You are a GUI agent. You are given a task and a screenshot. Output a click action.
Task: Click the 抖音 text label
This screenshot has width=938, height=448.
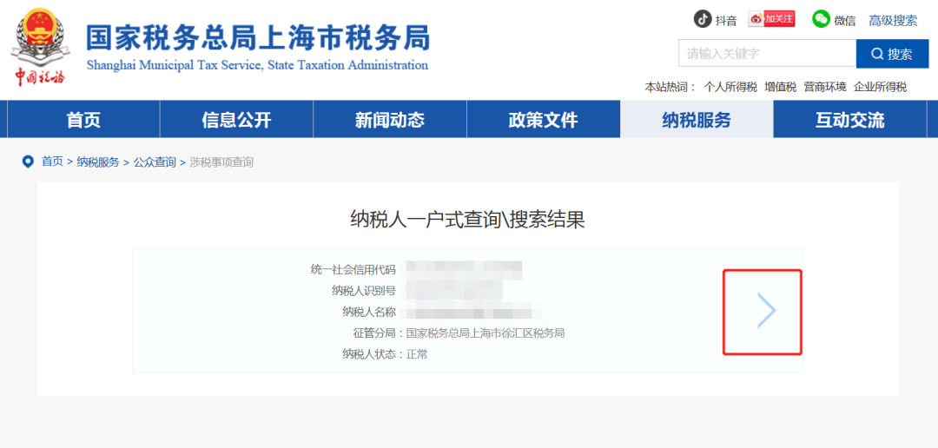point(726,21)
